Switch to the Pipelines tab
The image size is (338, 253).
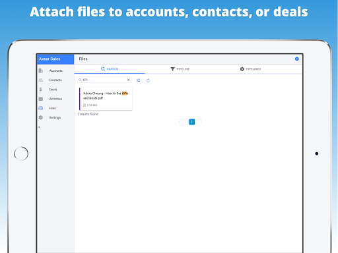(x=250, y=69)
